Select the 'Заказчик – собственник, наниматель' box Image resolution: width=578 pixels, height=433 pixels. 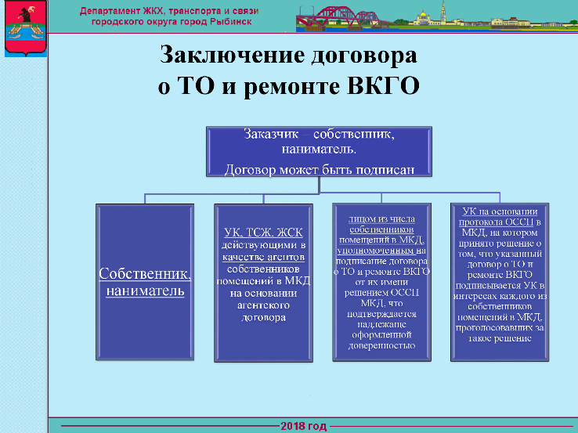pos(319,151)
